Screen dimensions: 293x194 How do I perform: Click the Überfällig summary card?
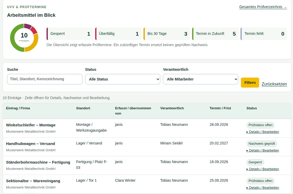[118, 34]
